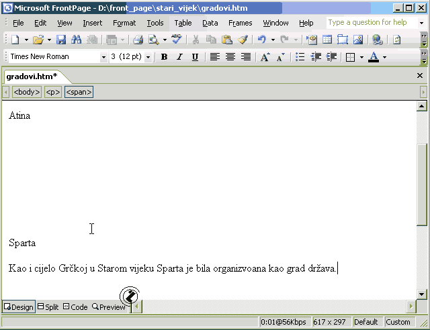Click the Insert Table icon

coord(327,40)
